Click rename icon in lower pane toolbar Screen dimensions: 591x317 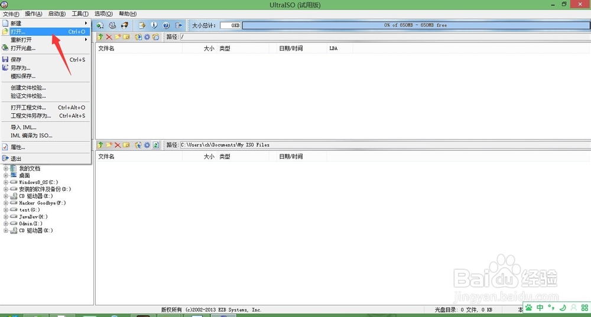click(126, 145)
